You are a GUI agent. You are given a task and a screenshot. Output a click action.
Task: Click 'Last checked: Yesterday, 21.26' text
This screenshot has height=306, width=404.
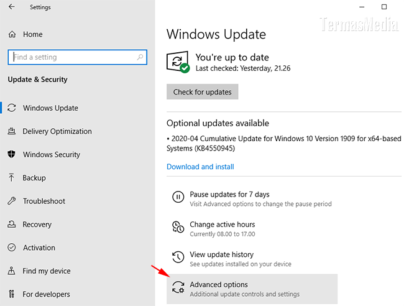(x=243, y=68)
